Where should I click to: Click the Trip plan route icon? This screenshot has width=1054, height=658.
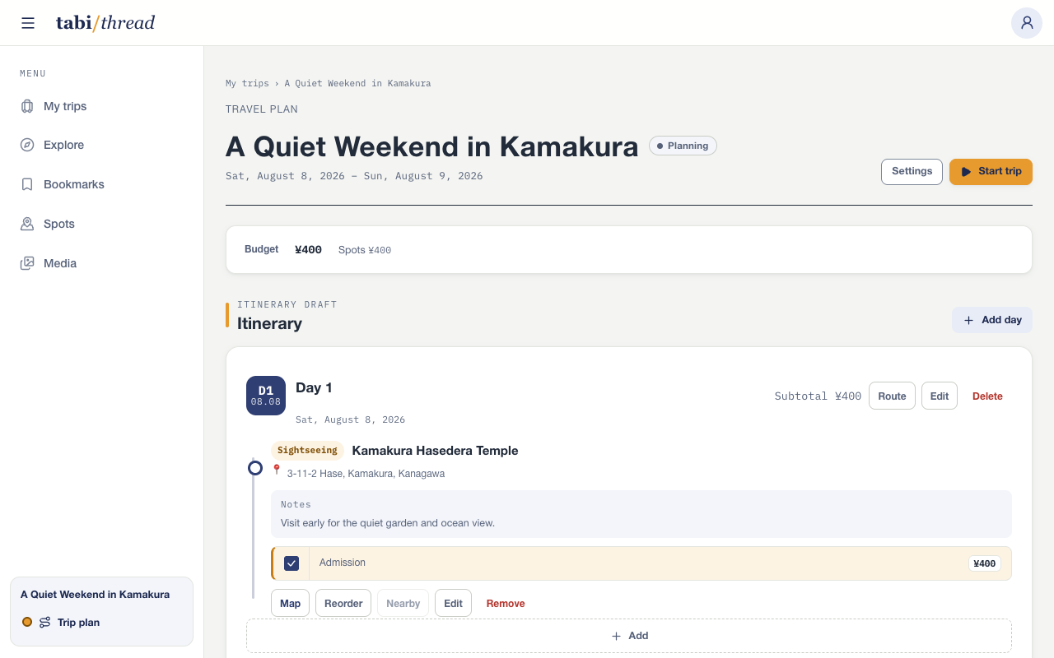pyautogui.click(x=45, y=623)
